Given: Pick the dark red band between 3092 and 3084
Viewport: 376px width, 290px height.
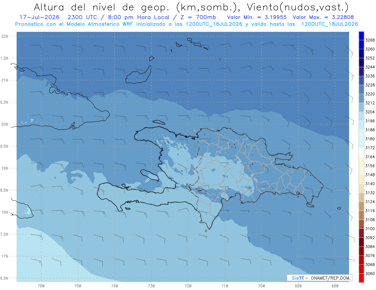Looking at the screenshot, I should pyautogui.click(x=361, y=242).
